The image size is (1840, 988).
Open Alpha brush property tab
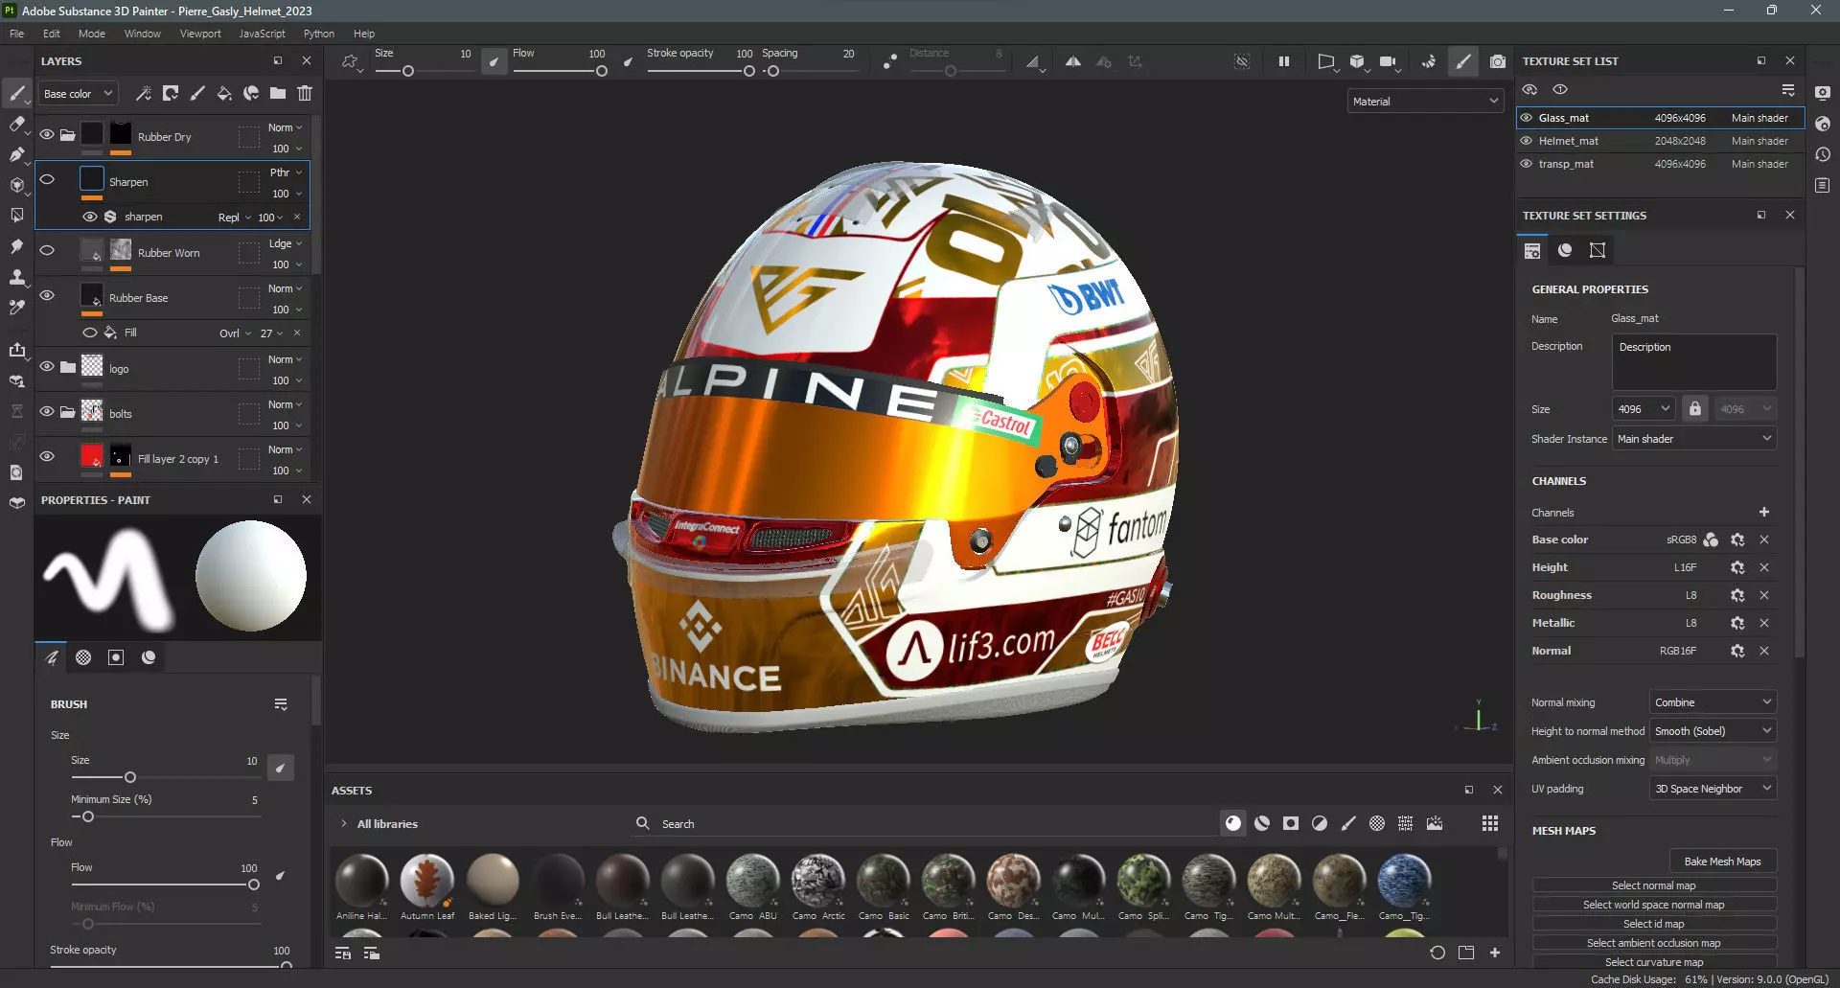click(x=83, y=657)
